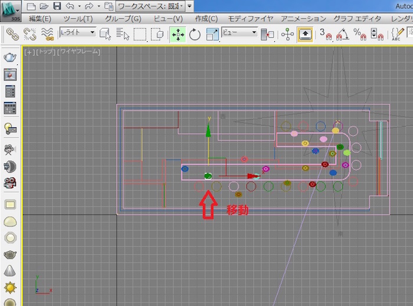Open the モディファイヤ menu
This screenshot has height=306, width=413.
[x=251, y=19]
